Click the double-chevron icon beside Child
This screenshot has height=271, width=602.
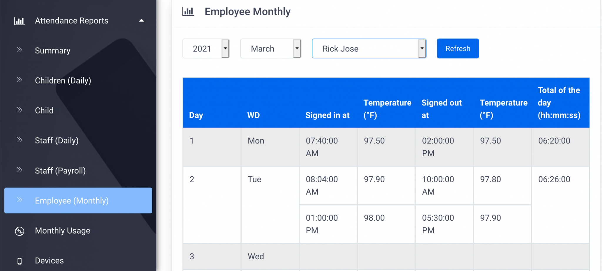click(x=20, y=110)
